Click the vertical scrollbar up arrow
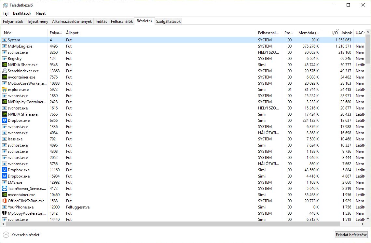Viewport: 371px width, 243px height. click(x=368, y=32)
